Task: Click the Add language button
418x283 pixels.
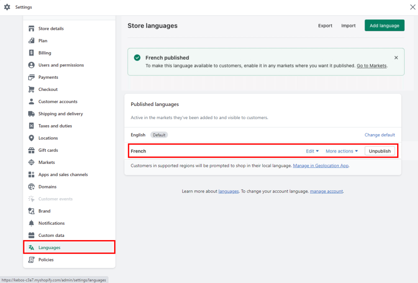Action: (384, 25)
